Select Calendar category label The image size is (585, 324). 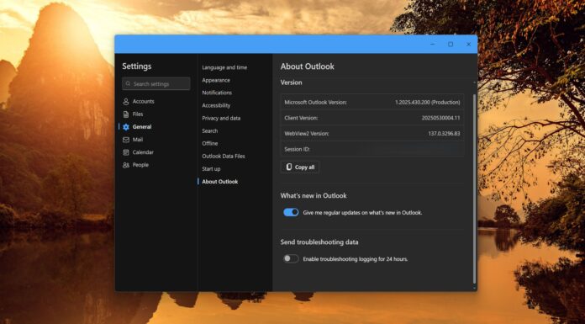click(143, 152)
